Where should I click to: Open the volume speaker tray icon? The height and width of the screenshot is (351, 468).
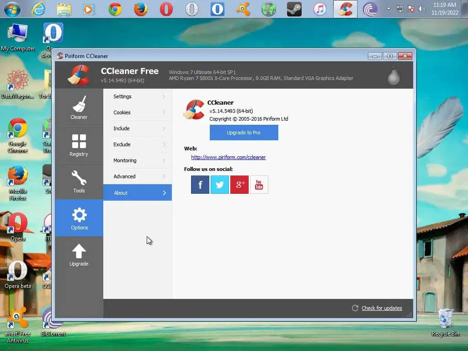point(422,9)
